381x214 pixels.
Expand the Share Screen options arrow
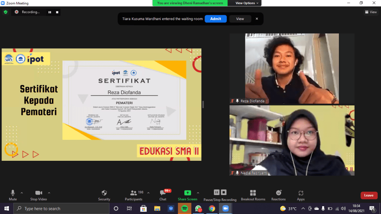coord(198,193)
